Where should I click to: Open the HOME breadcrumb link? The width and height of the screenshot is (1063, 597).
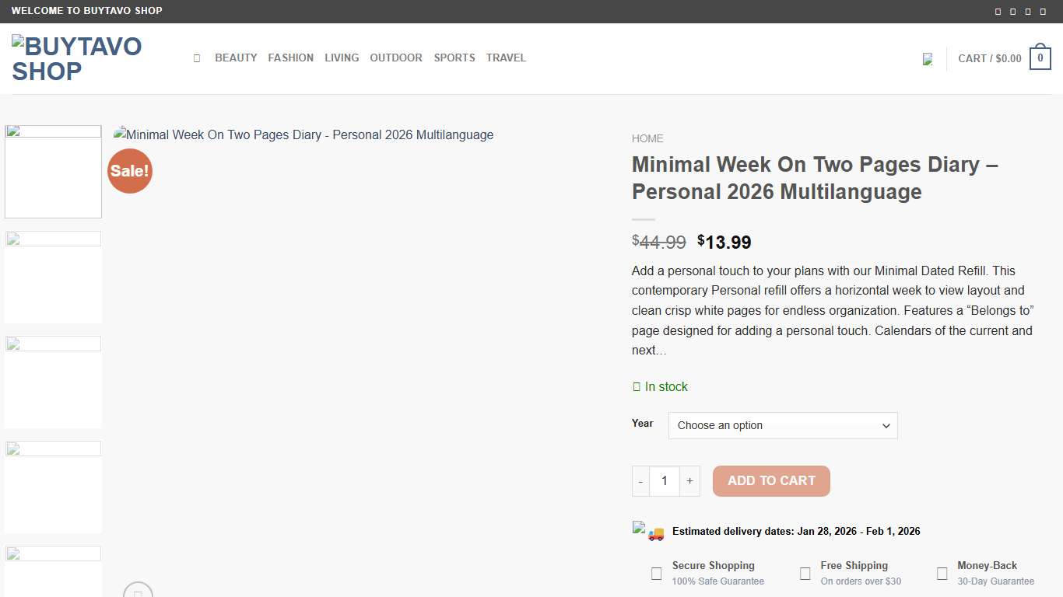pos(647,138)
